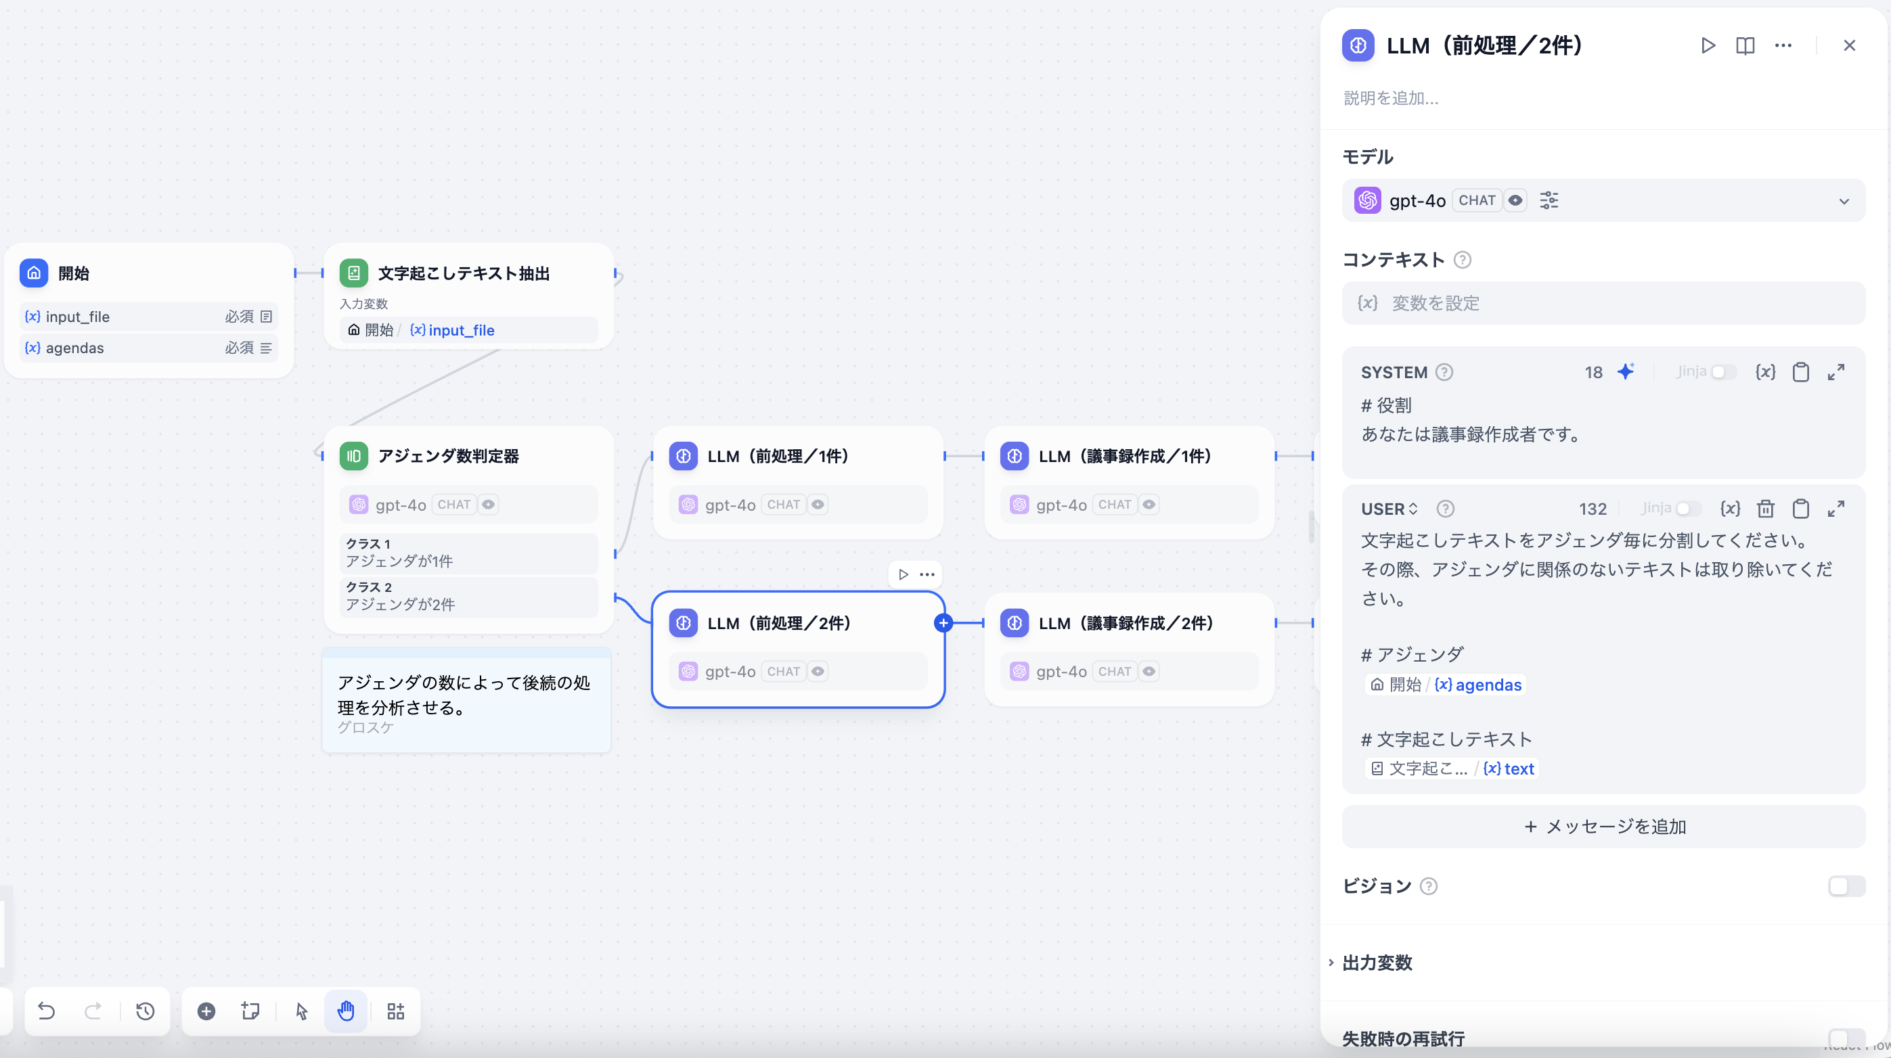Click the undo icon
The width and height of the screenshot is (1891, 1058).
coord(47,1012)
